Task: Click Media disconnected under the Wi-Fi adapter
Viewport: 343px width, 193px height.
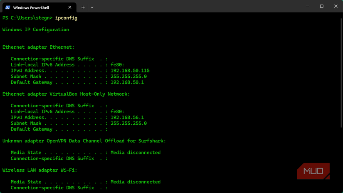Action: pyautogui.click(x=136, y=182)
